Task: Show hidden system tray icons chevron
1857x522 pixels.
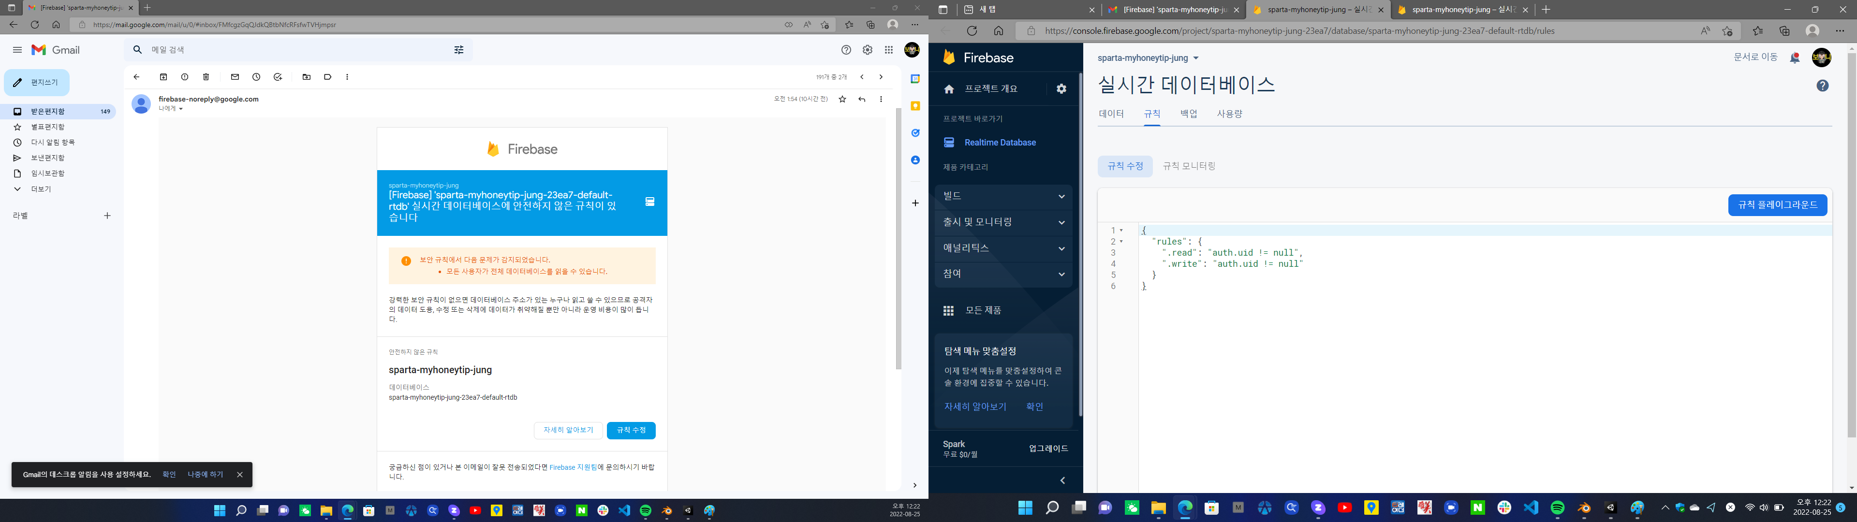Action: [x=1665, y=507]
